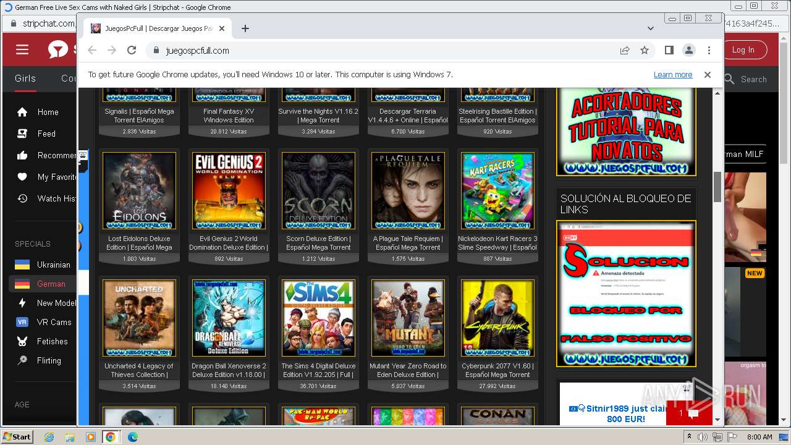Open Microsoft Edge from taskbar
791x445 pixels.
[x=132, y=437]
